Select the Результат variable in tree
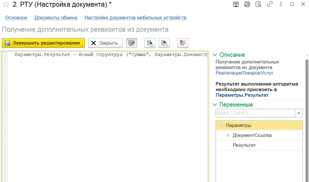Viewport: 309px width, 182px height. 244,145
